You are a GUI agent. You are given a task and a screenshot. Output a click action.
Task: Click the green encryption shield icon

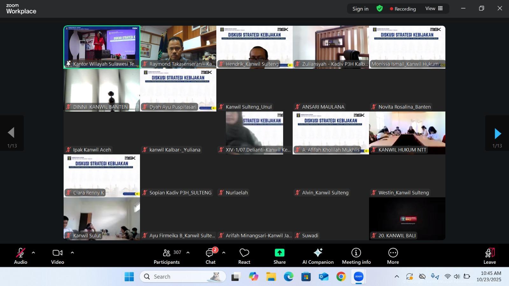point(380,9)
